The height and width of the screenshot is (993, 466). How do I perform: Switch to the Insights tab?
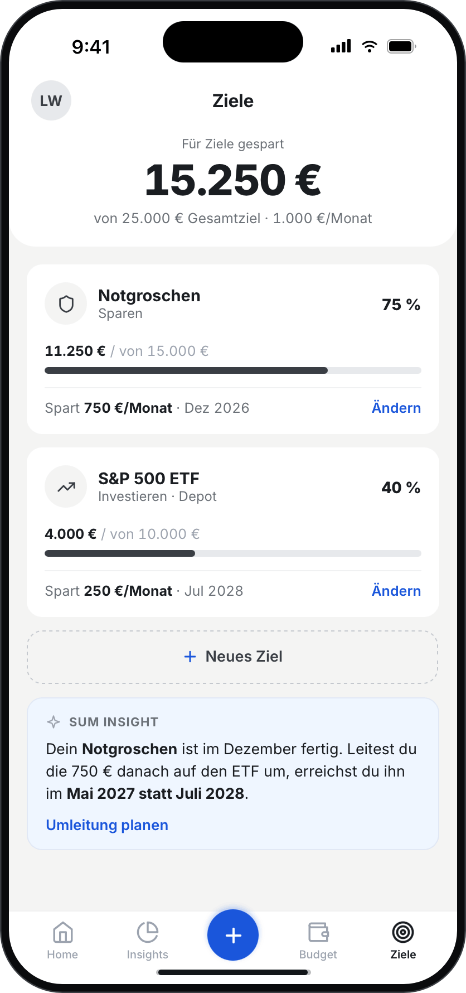coord(147,941)
